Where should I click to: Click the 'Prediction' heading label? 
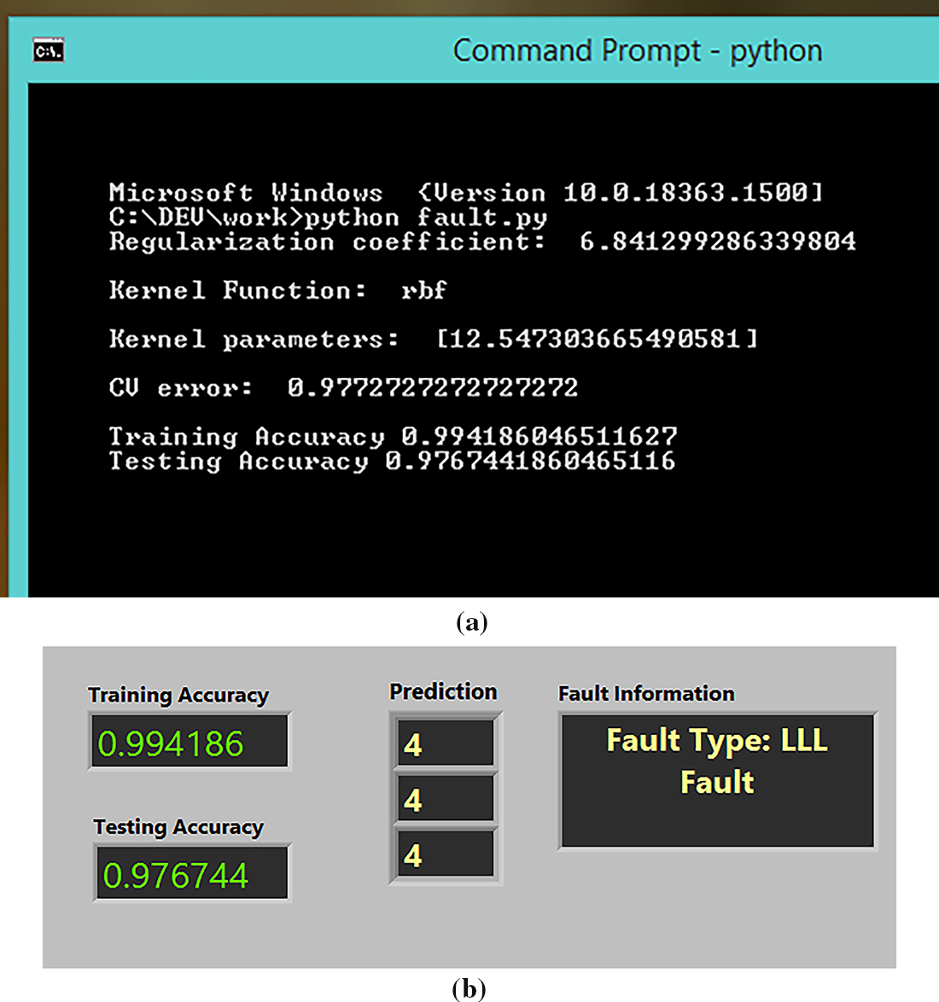443,691
